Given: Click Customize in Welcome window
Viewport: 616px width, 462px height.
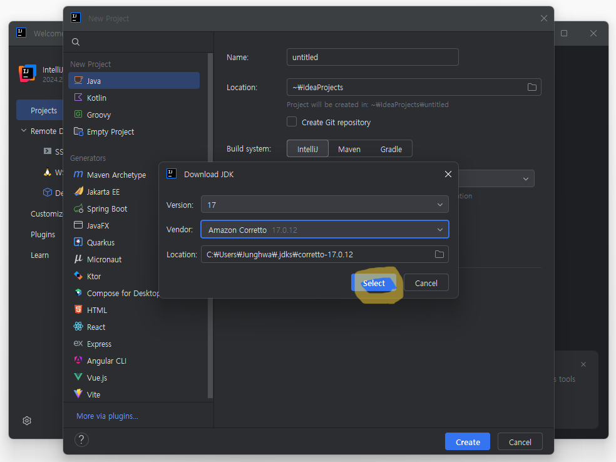Looking at the screenshot, I should [46, 213].
